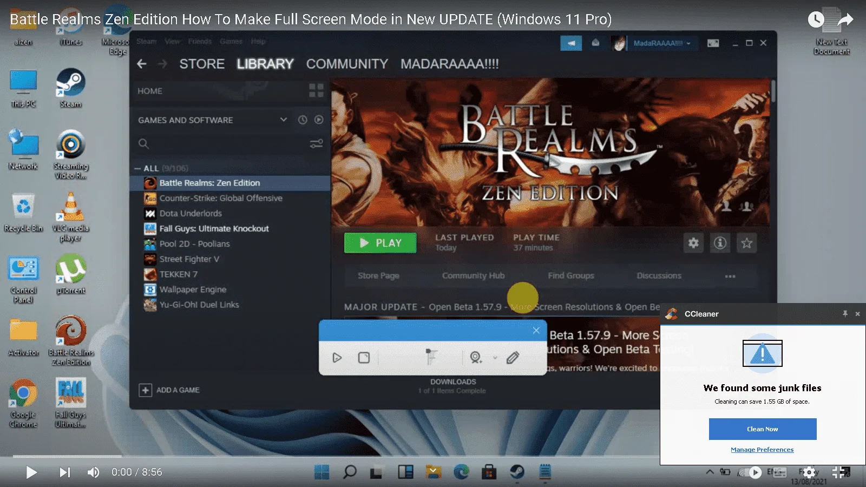Screen dimensions: 866x487
Task: Mute the video volume speaker
Action: [x=93, y=472]
